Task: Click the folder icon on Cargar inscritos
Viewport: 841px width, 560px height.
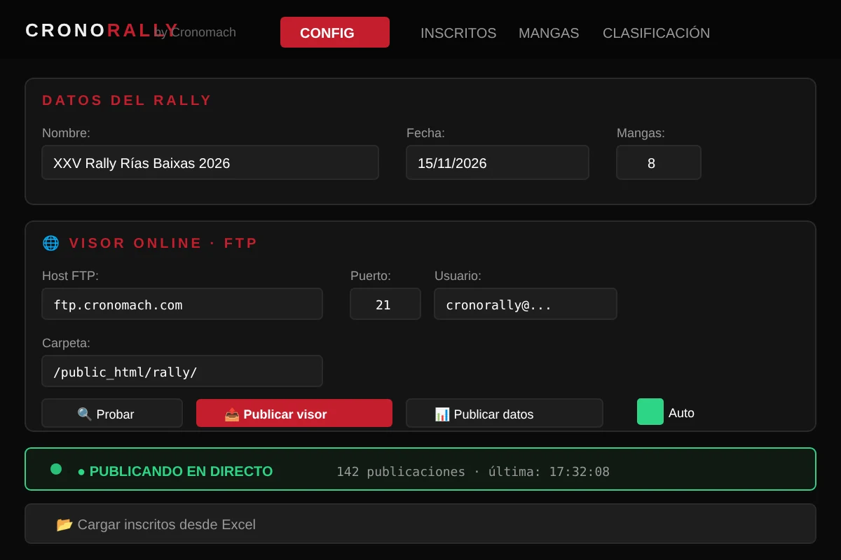Action: point(64,524)
